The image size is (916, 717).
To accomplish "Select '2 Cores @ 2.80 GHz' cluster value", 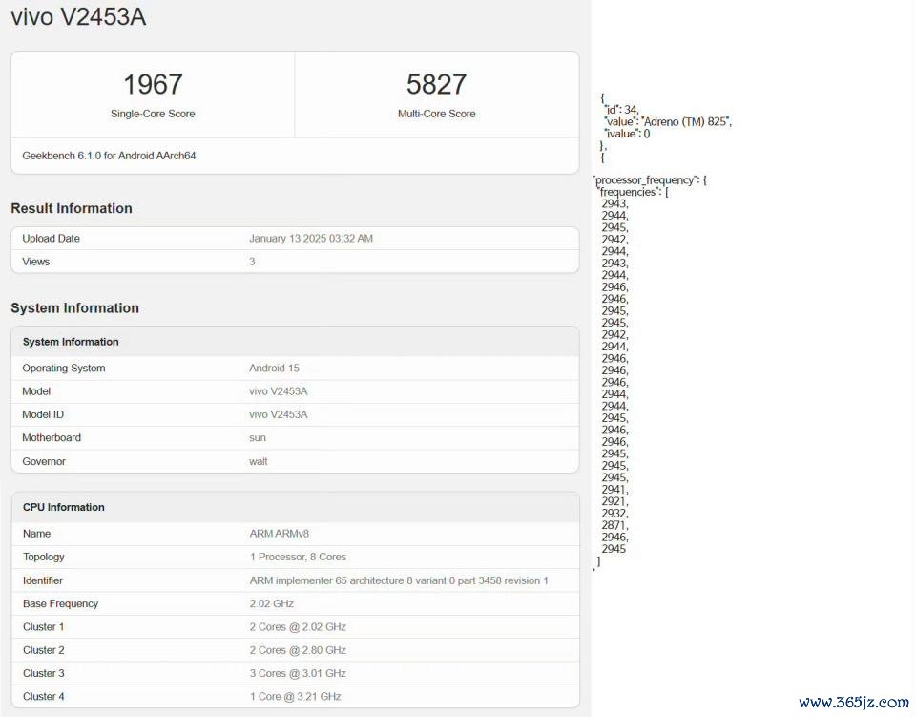I will 298,650.
